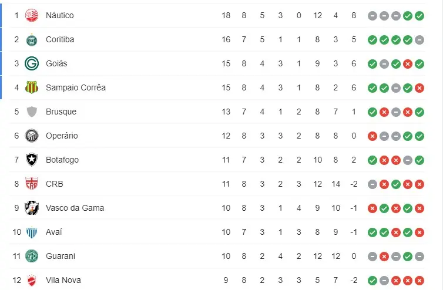Click Sampaio Corrêa's latest loss indicator
The height and width of the screenshot is (290, 443).
click(x=419, y=88)
